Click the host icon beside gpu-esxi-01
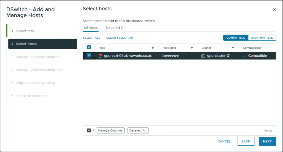This screenshot has width=283, height=152. 100,56
